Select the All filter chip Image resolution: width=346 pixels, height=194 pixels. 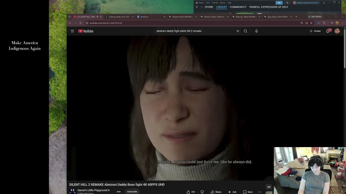[x=269, y=187]
